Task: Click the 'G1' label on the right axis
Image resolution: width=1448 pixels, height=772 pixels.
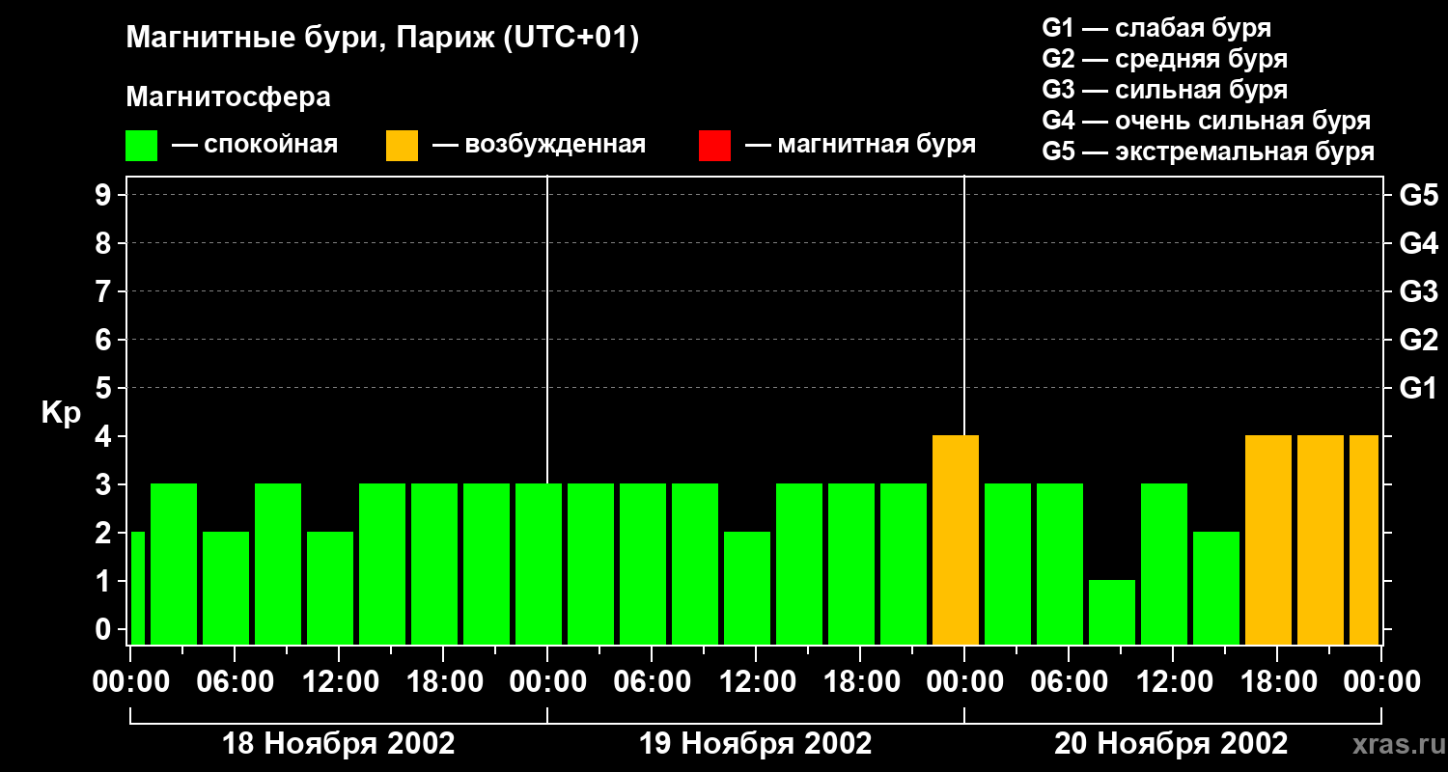Action: [x=1418, y=388]
